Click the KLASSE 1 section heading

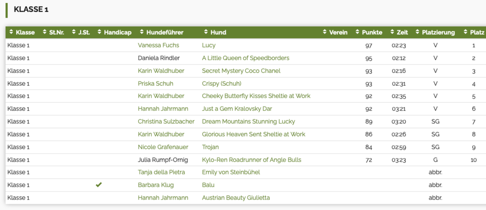31,9
